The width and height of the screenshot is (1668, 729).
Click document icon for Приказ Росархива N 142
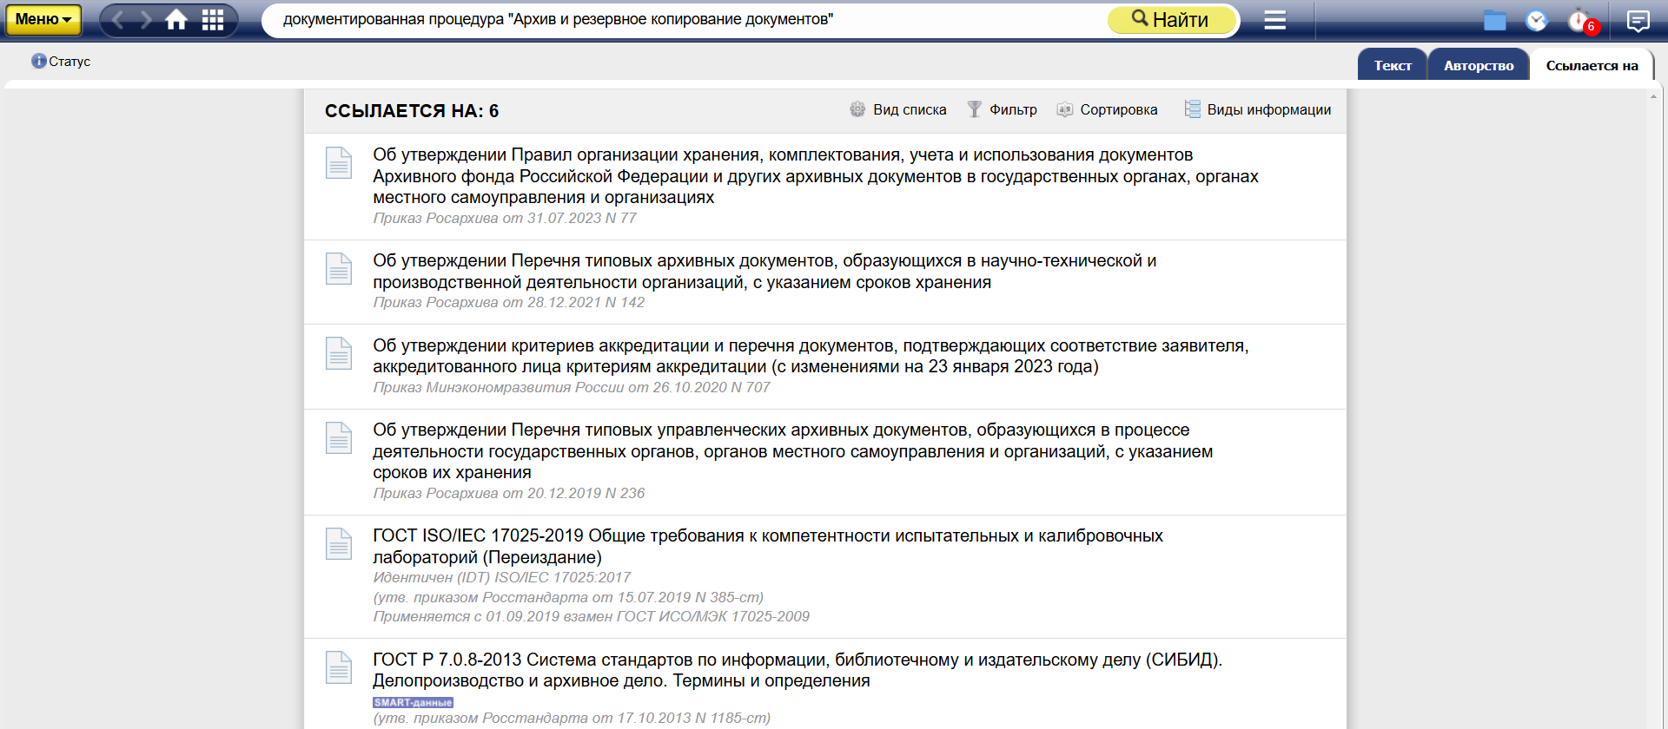click(x=339, y=269)
